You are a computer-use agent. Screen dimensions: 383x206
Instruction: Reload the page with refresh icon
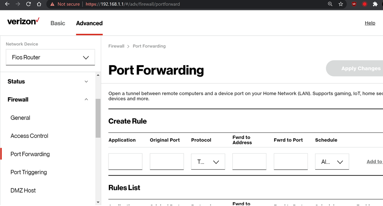pos(28,4)
